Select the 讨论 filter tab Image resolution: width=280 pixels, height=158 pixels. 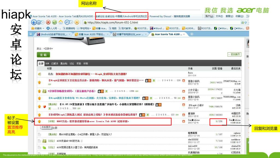(x=72, y=63)
